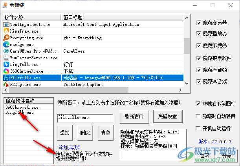Viewport: 240px width, 166px height.
Task: Click the 清空 button
Action: 106,133
